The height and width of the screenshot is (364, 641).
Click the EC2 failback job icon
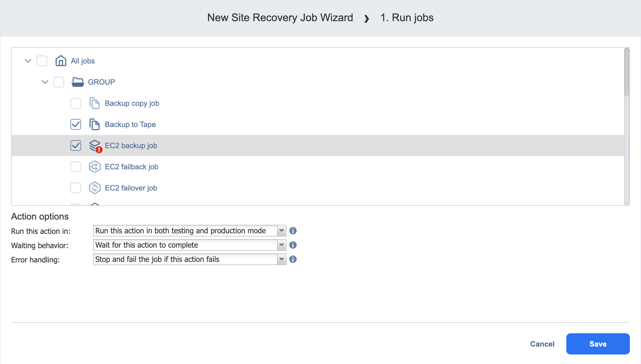[95, 167]
